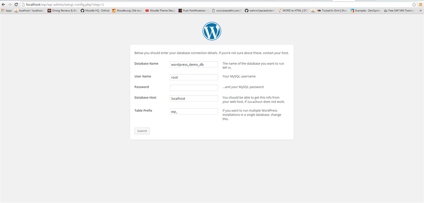Screen dimensions: 424x203
Task: Click the Database Name label
Action: tap(146, 63)
